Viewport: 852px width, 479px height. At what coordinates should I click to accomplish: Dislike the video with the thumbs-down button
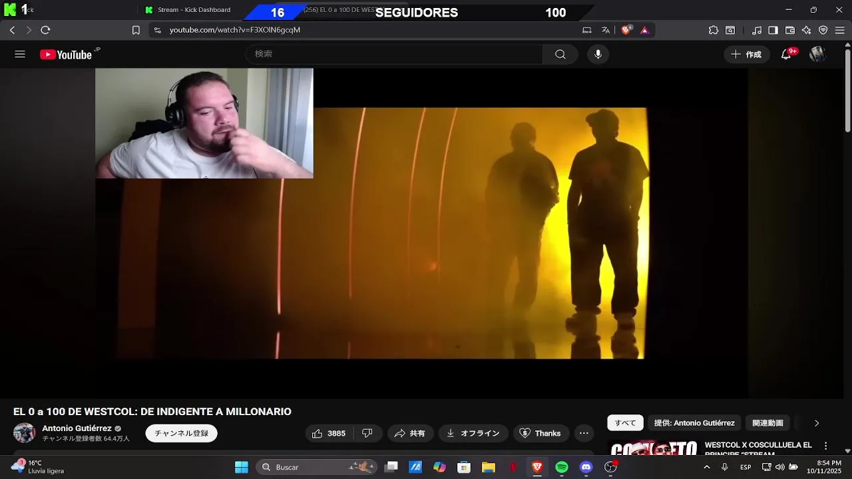pos(367,433)
